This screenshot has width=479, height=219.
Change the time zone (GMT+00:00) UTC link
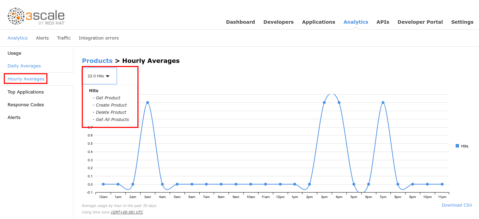tap(127, 212)
